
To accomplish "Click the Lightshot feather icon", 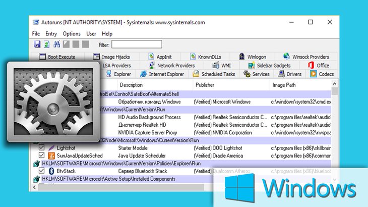I will [51, 148].
